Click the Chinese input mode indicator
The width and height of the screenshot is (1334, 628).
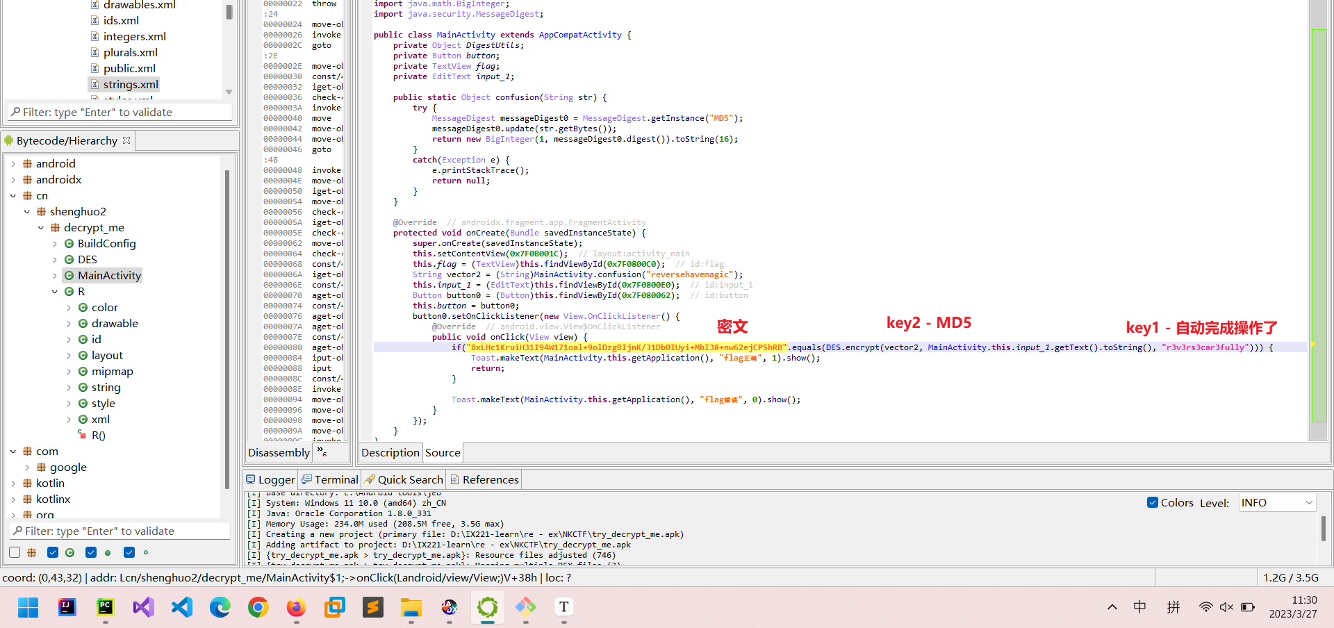pos(1140,607)
